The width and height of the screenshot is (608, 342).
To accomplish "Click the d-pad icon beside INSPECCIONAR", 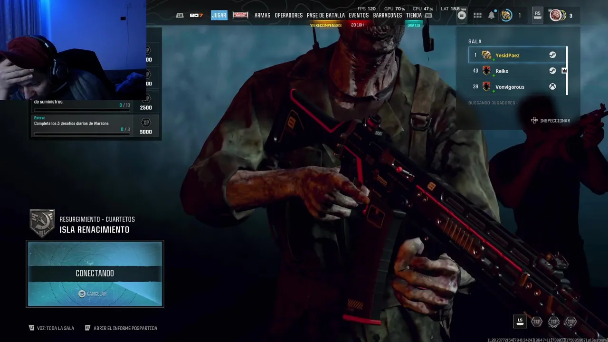I will pyautogui.click(x=534, y=120).
